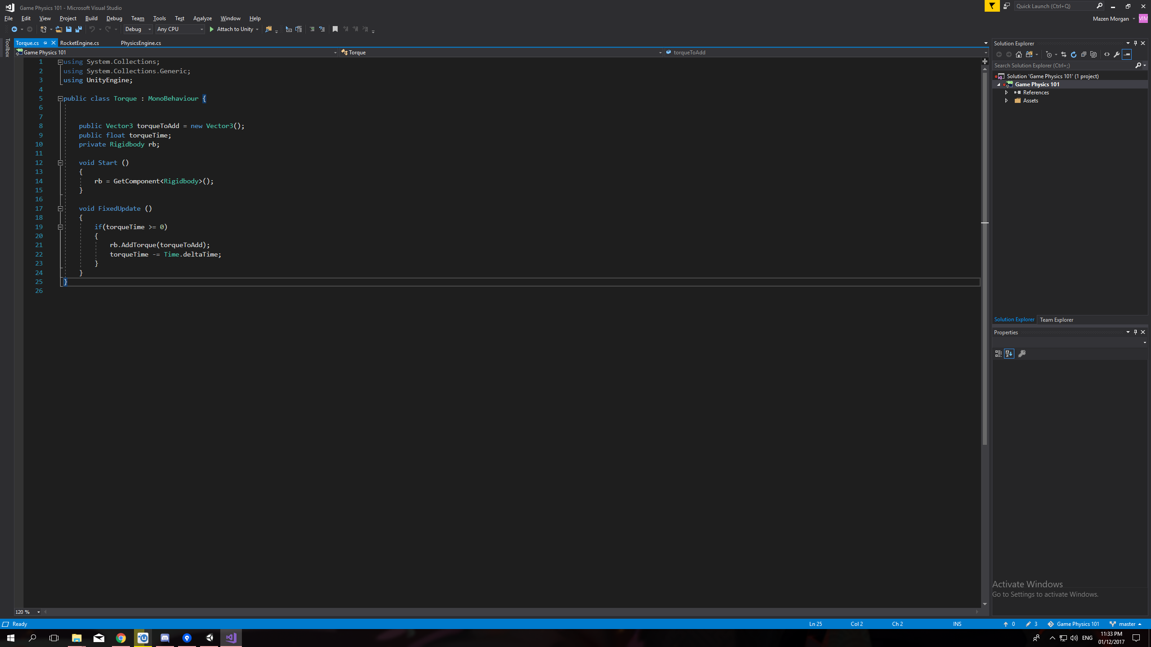
Task: Click the Refresh icon in Solution Explorer
Action: click(x=1074, y=54)
